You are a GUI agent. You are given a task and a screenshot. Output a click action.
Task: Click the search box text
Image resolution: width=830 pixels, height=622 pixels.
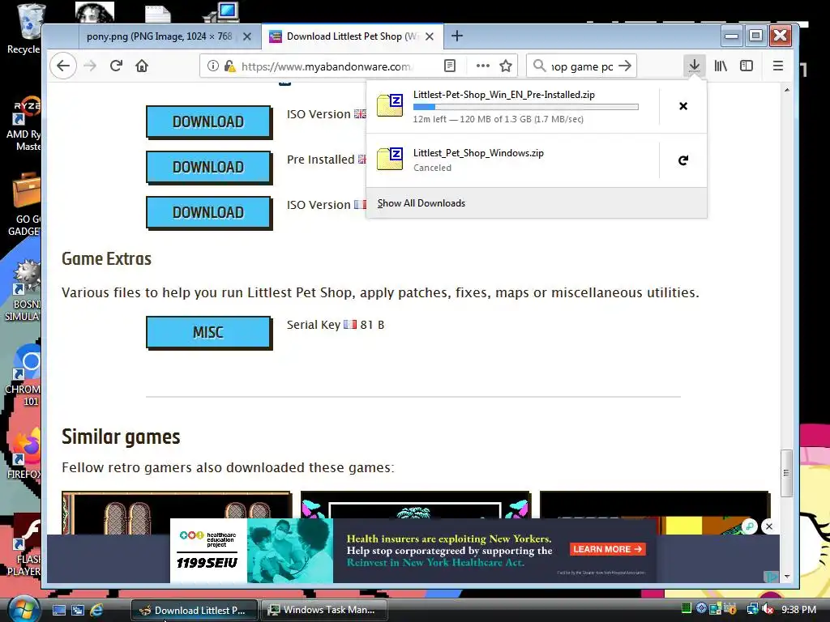[581, 66]
